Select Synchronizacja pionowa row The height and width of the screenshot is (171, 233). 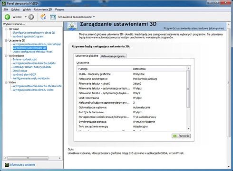point(132,122)
